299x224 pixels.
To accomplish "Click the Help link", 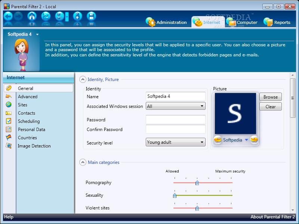I will pos(9,217).
